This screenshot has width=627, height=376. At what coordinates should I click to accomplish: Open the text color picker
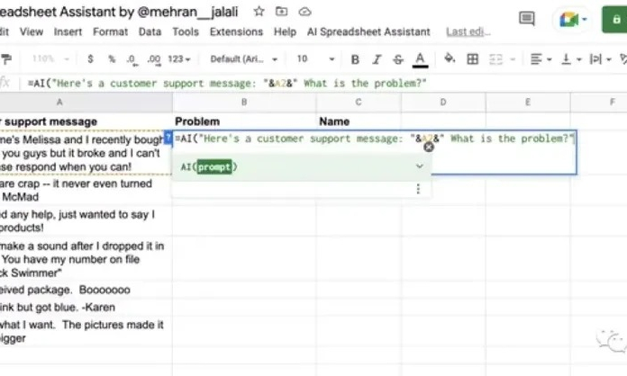(420, 60)
